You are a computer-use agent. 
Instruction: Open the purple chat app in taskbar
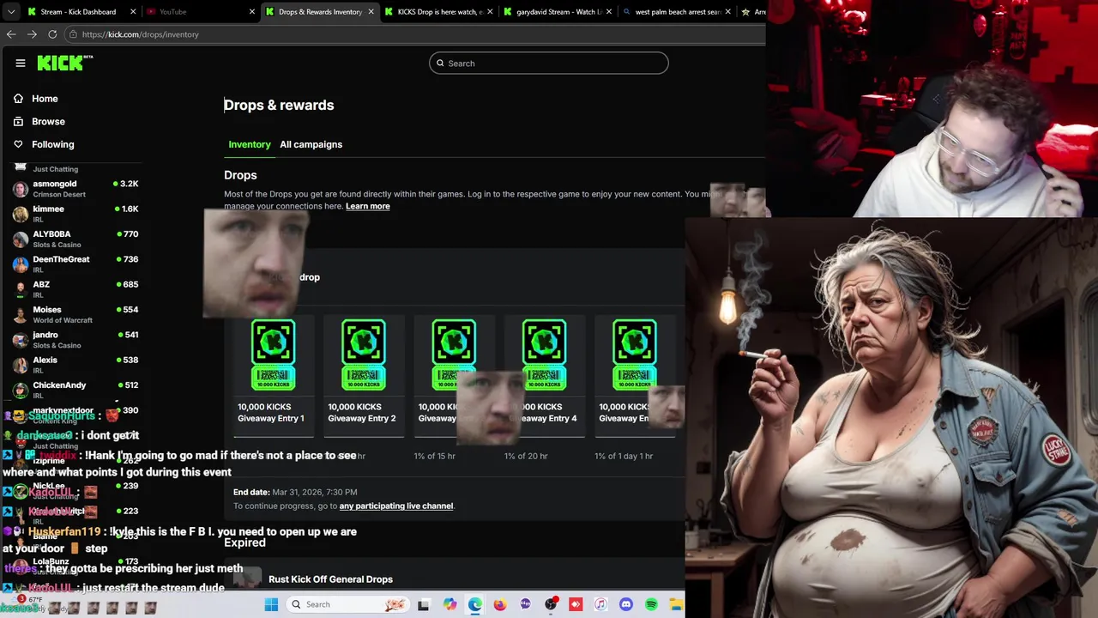pos(525,604)
